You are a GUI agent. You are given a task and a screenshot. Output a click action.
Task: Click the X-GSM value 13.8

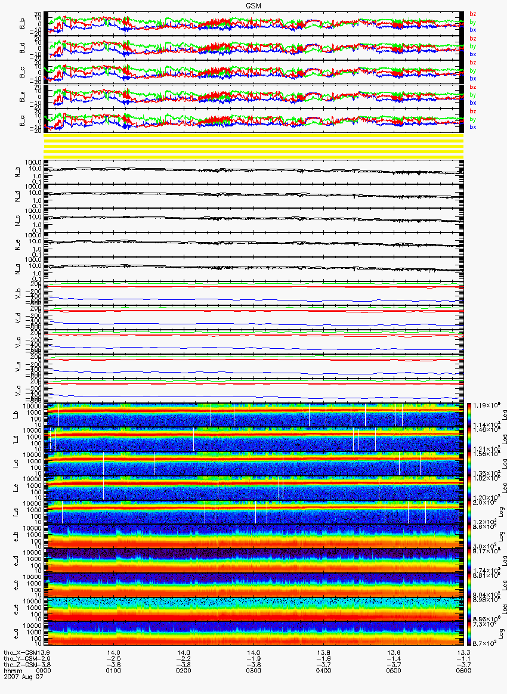[324, 653]
